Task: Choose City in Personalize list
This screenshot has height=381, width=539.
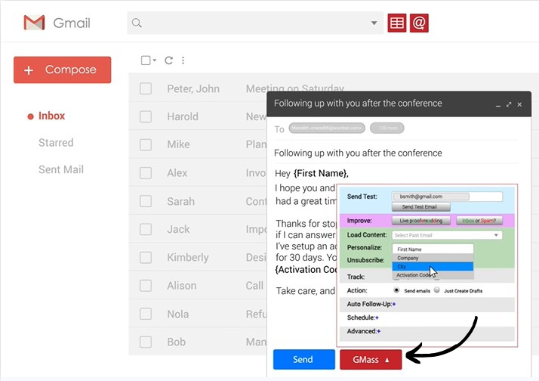Action: click(433, 266)
